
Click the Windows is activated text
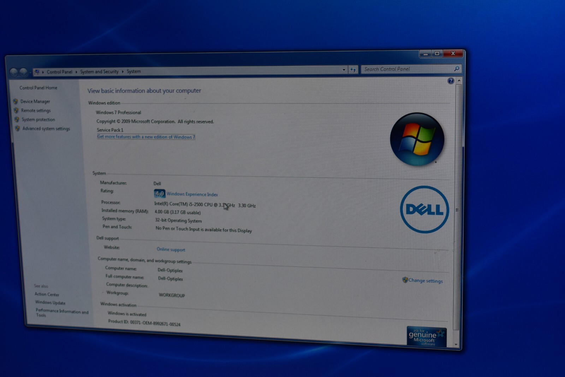[127, 314]
